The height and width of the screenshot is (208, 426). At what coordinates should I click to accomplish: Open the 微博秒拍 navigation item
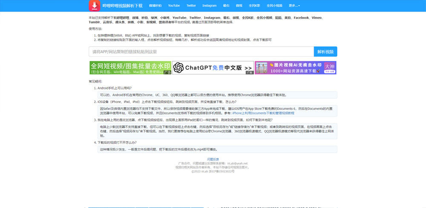(155, 6)
